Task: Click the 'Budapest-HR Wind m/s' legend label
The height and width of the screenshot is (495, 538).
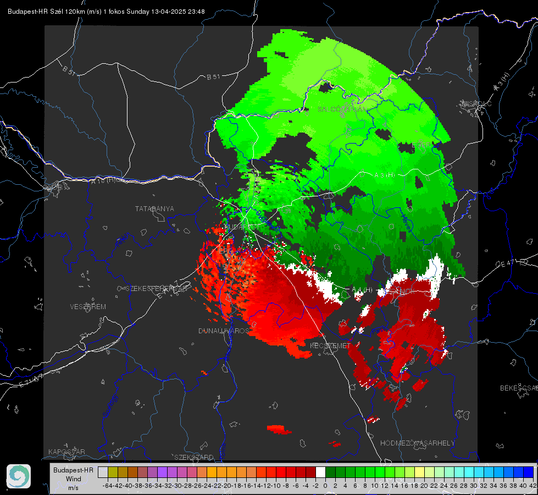Action: pos(74,479)
